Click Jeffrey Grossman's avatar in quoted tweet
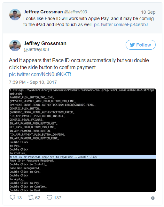Image resolution: width=164 pixels, height=207 pixels. coord(15,15)
